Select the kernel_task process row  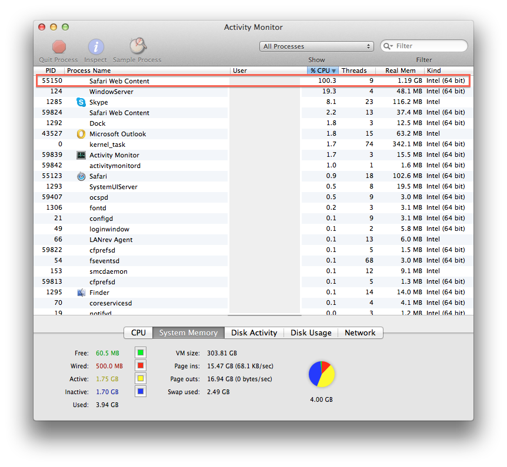point(253,145)
